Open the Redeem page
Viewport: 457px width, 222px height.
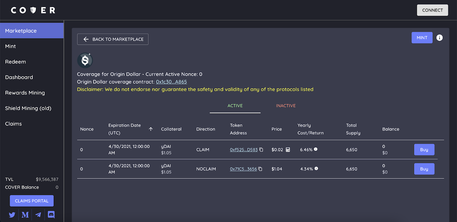pos(32,62)
